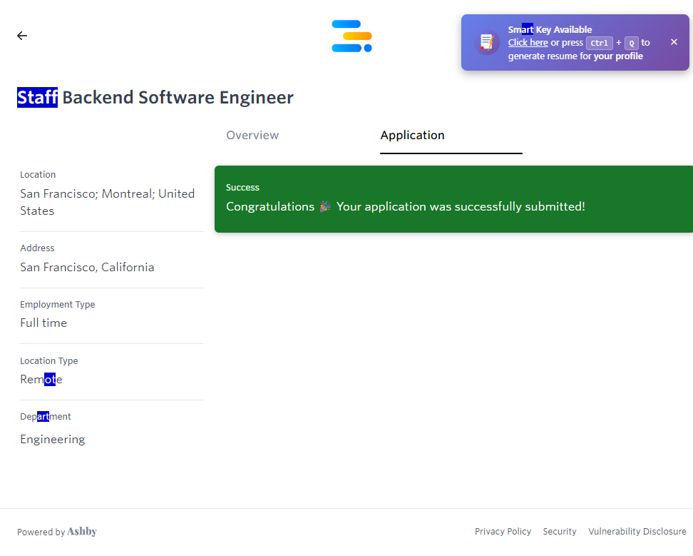Click the back arrow icon
Viewport: 693px width, 556px height.
tap(22, 36)
